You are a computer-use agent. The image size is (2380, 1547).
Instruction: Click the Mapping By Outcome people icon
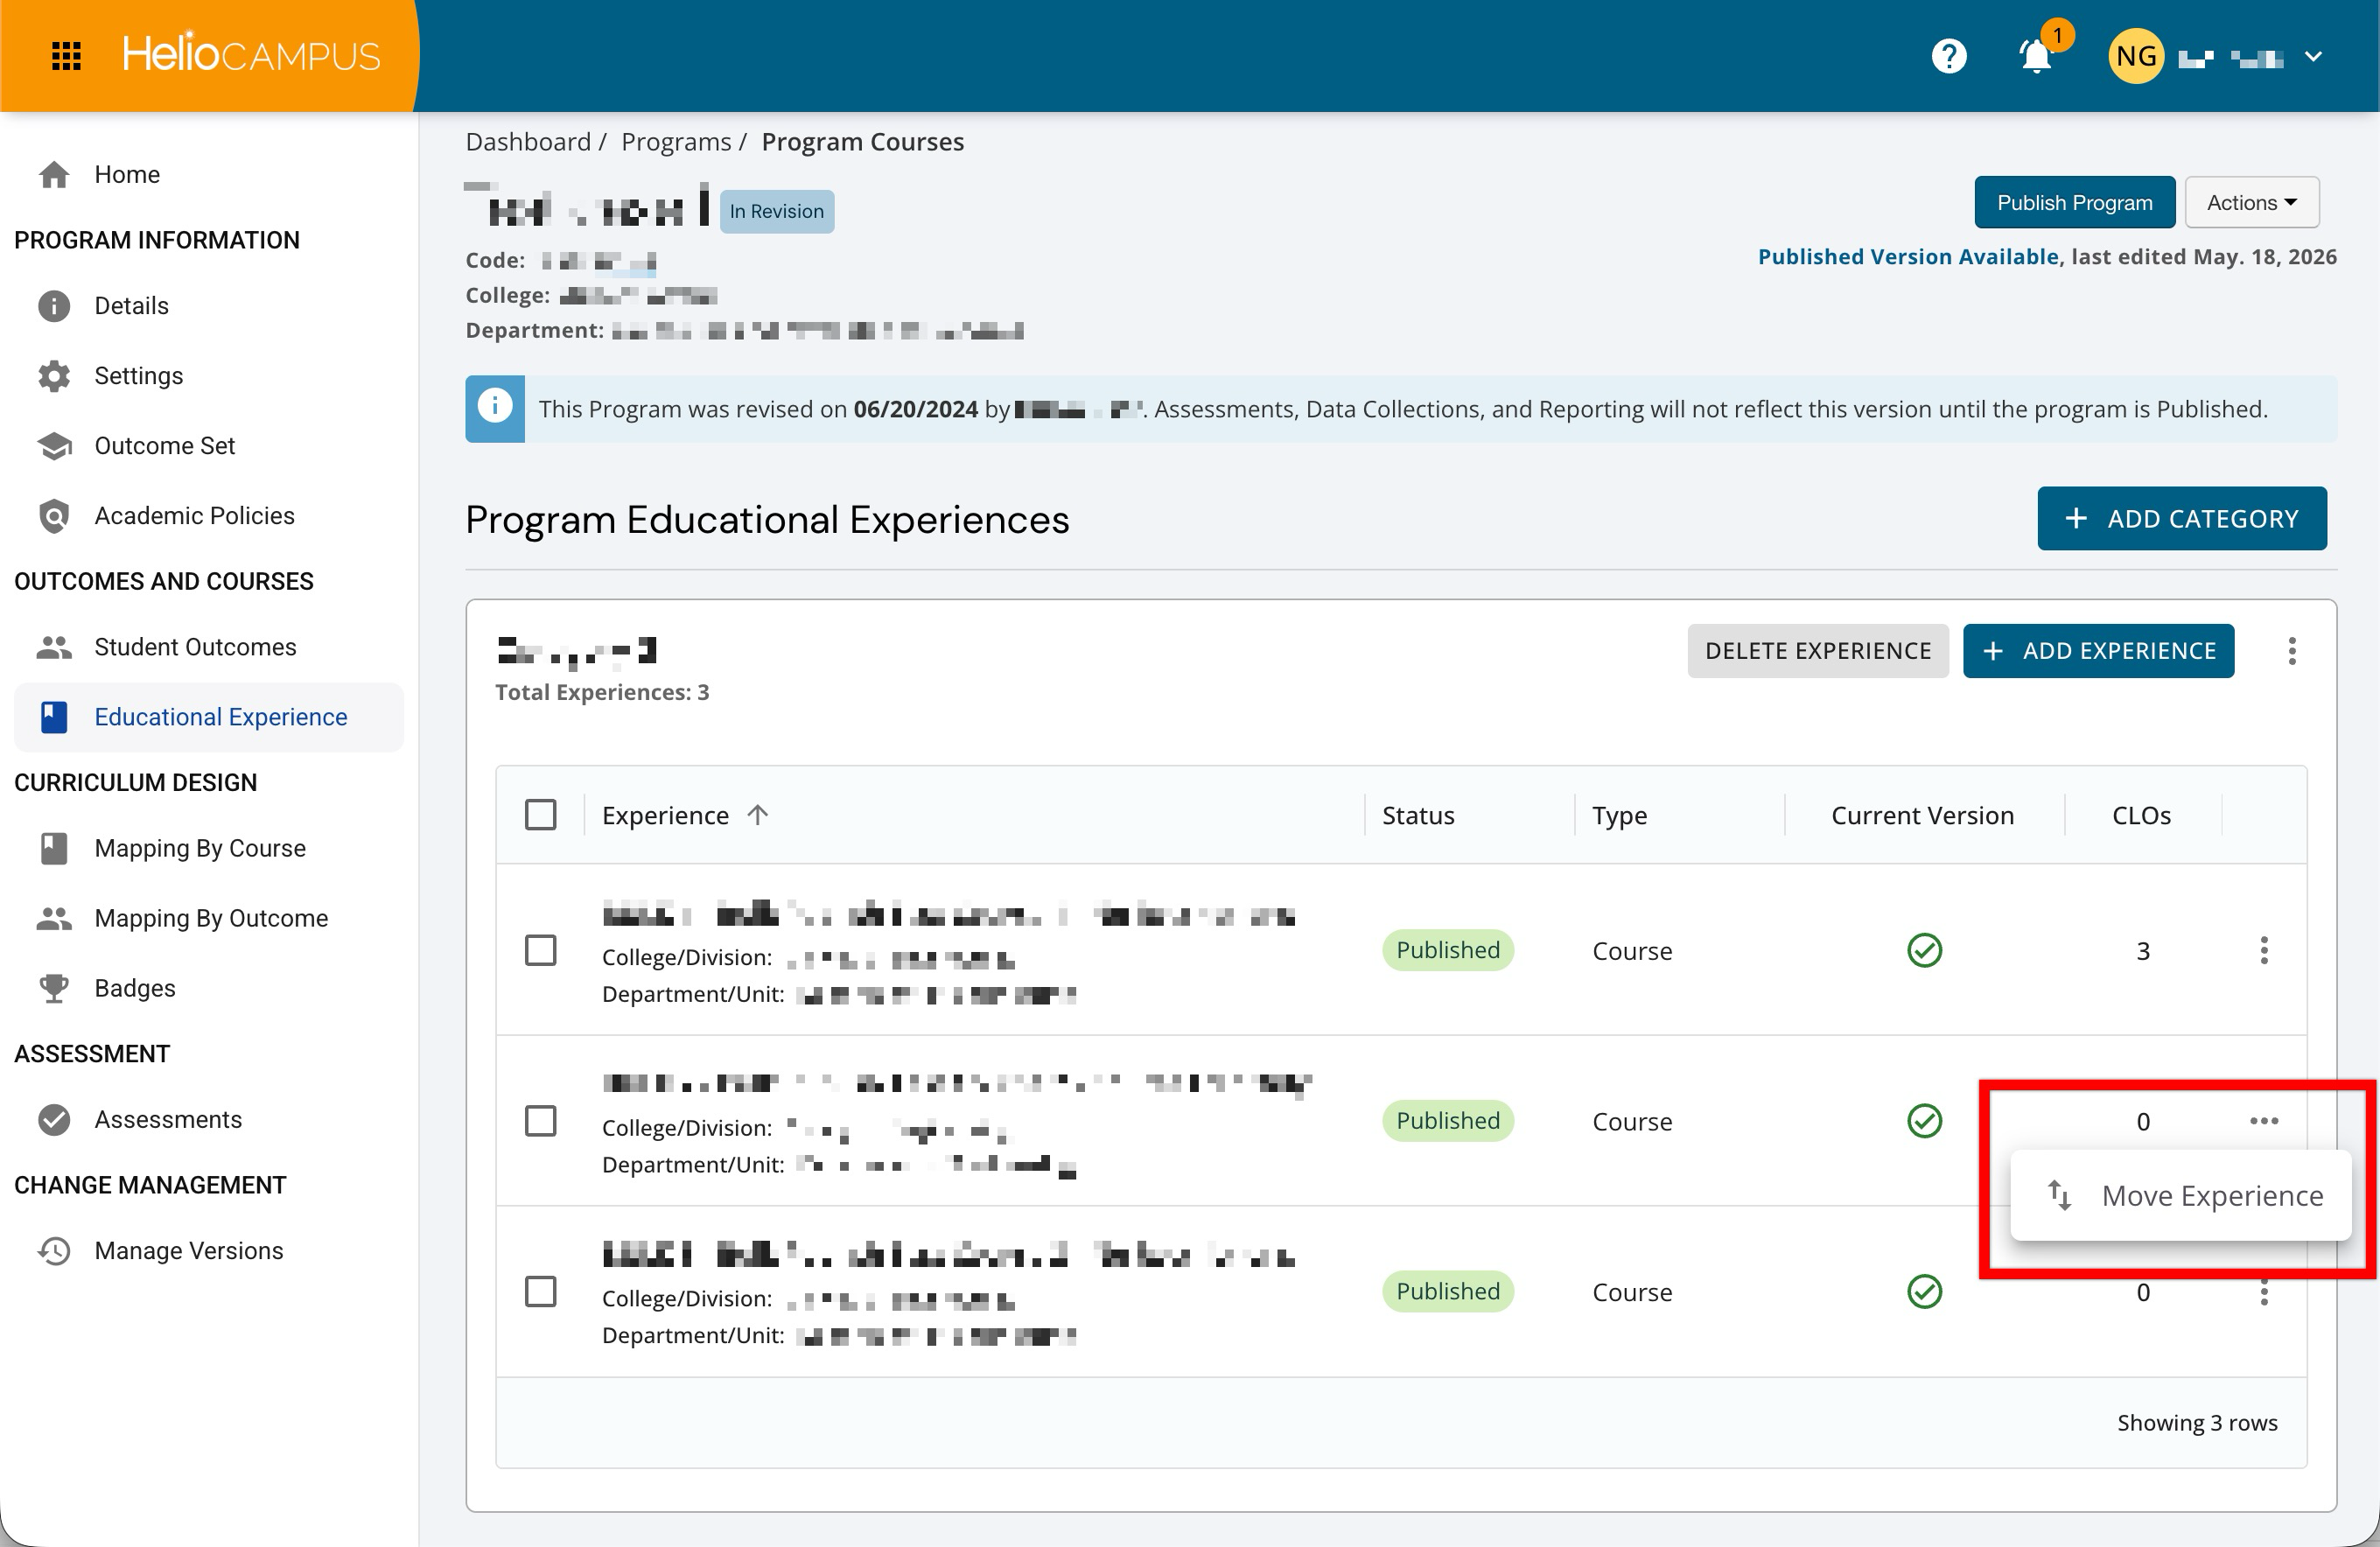click(54, 918)
